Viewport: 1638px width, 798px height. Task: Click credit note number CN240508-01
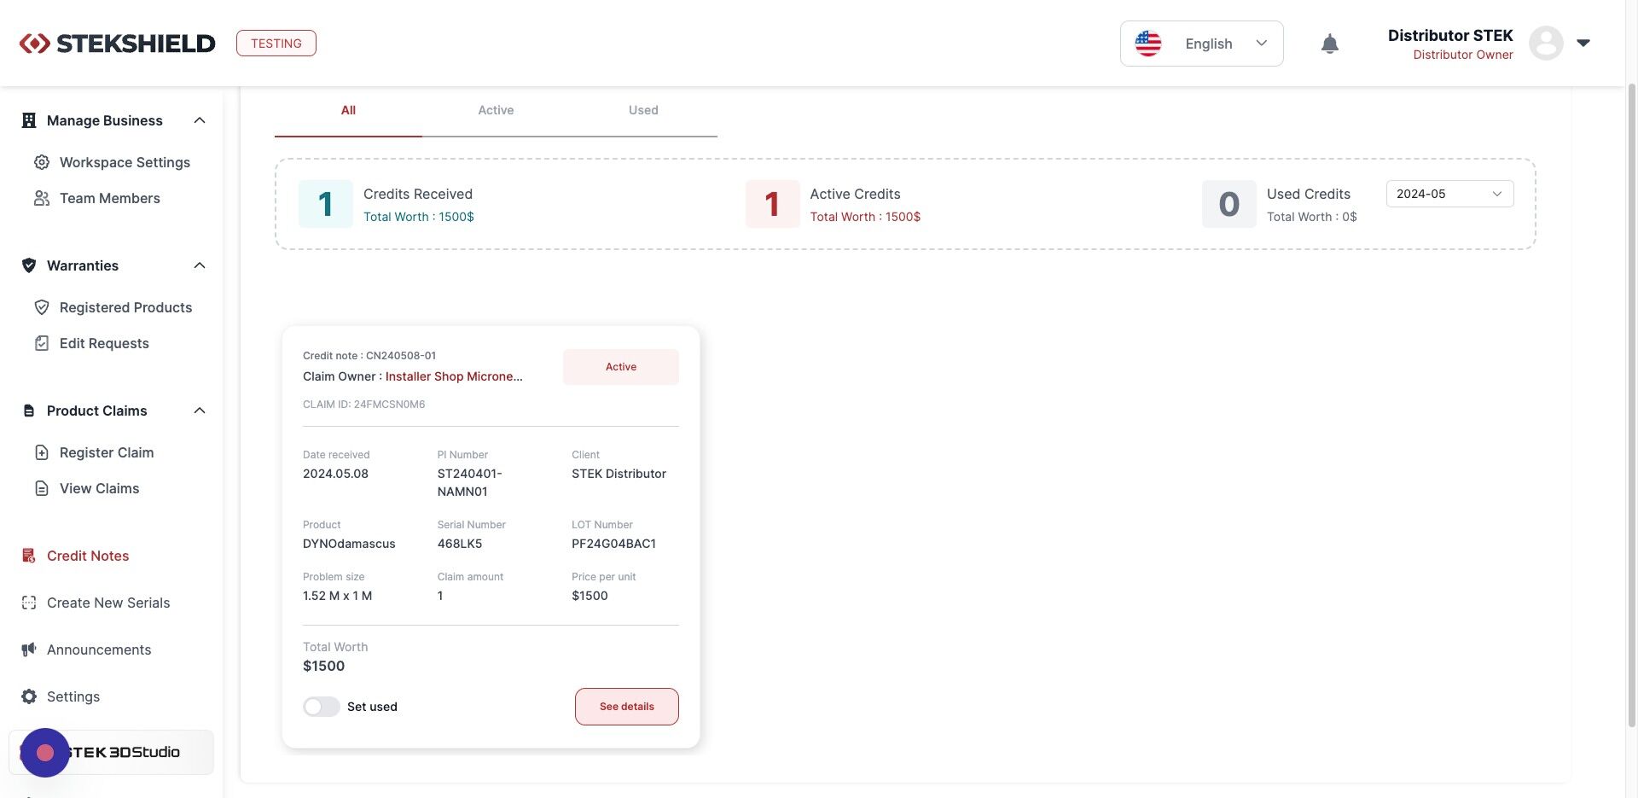[x=401, y=356]
